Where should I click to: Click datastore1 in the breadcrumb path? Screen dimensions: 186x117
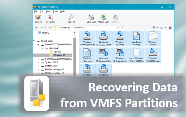(x=65, y=28)
